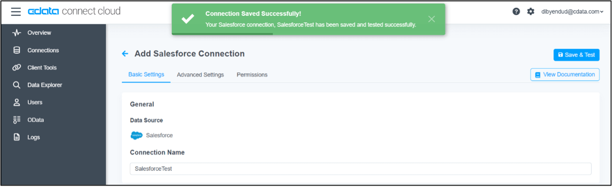This screenshot has width=614, height=188.
Task: Click the Logs document icon
Action: point(17,137)
